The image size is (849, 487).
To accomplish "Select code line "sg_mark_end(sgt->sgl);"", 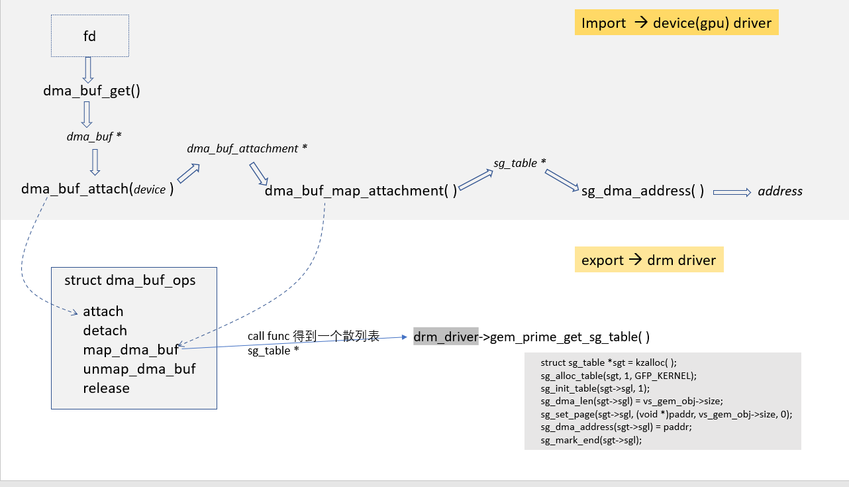I will point(591,440).
